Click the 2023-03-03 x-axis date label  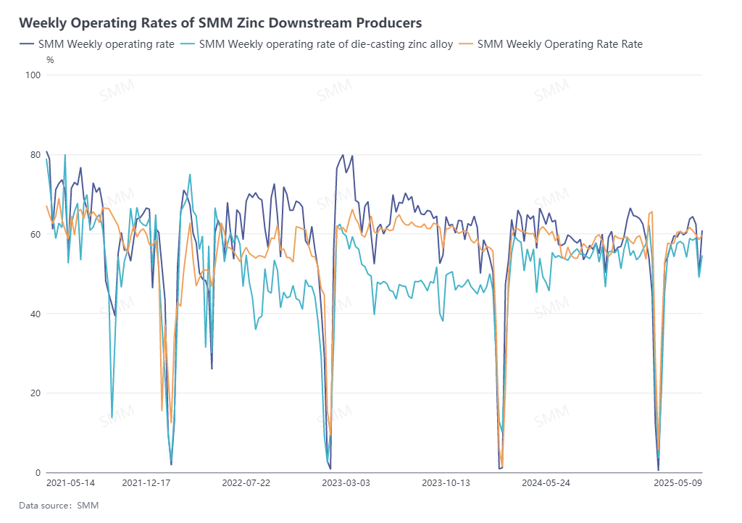346,483
